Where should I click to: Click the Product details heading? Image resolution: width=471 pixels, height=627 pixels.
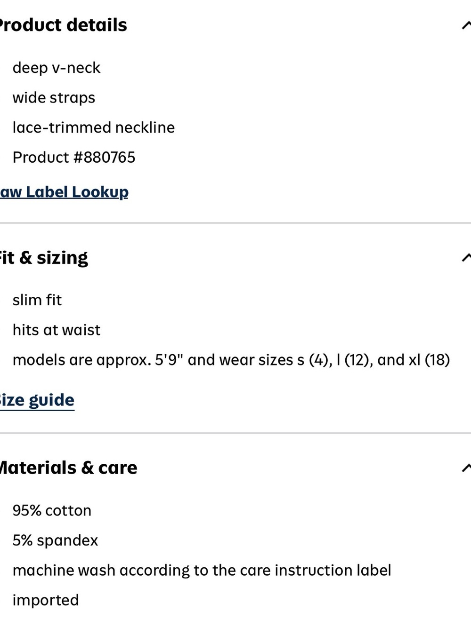coord(63,25)
